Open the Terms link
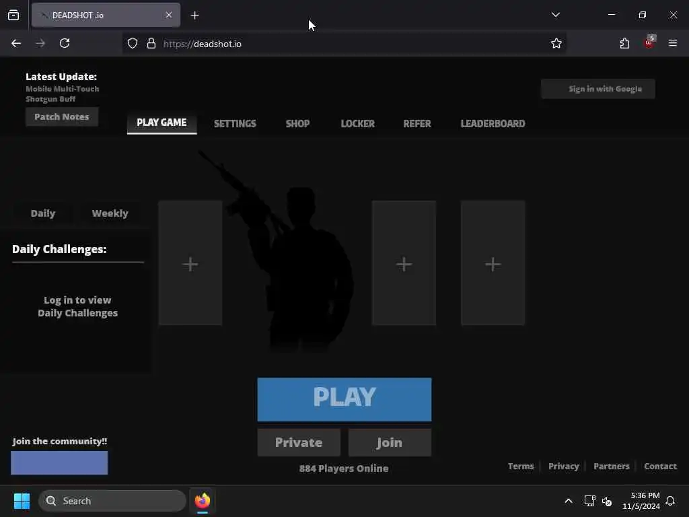Image resolution: width=689 pixels, height=517 pixels. 521,466
